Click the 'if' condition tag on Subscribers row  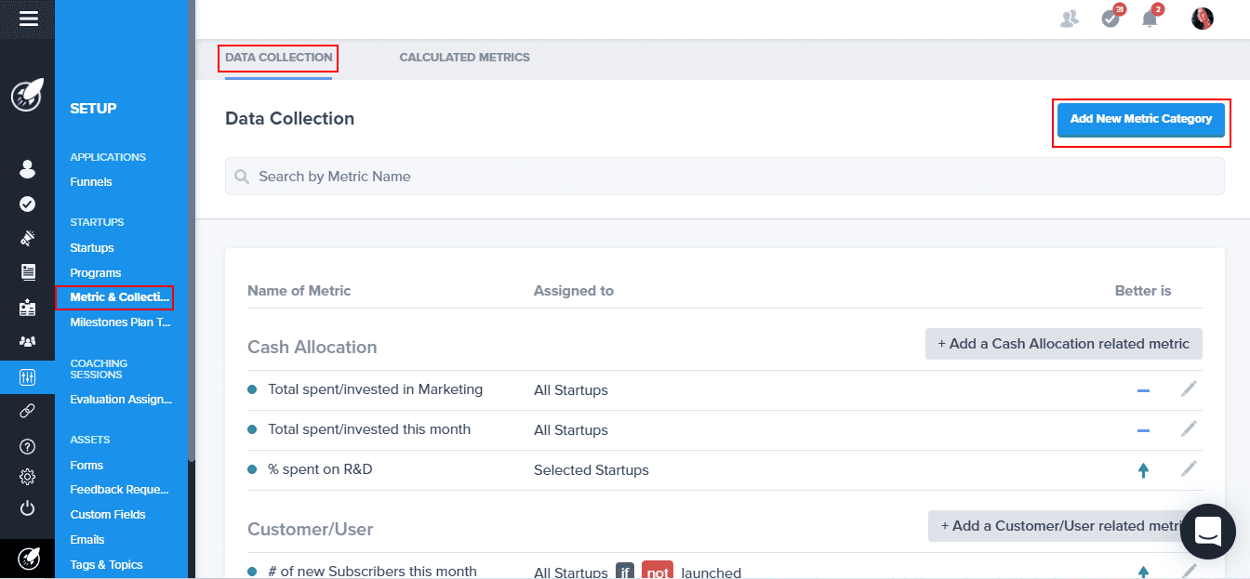tap(625, 572)
